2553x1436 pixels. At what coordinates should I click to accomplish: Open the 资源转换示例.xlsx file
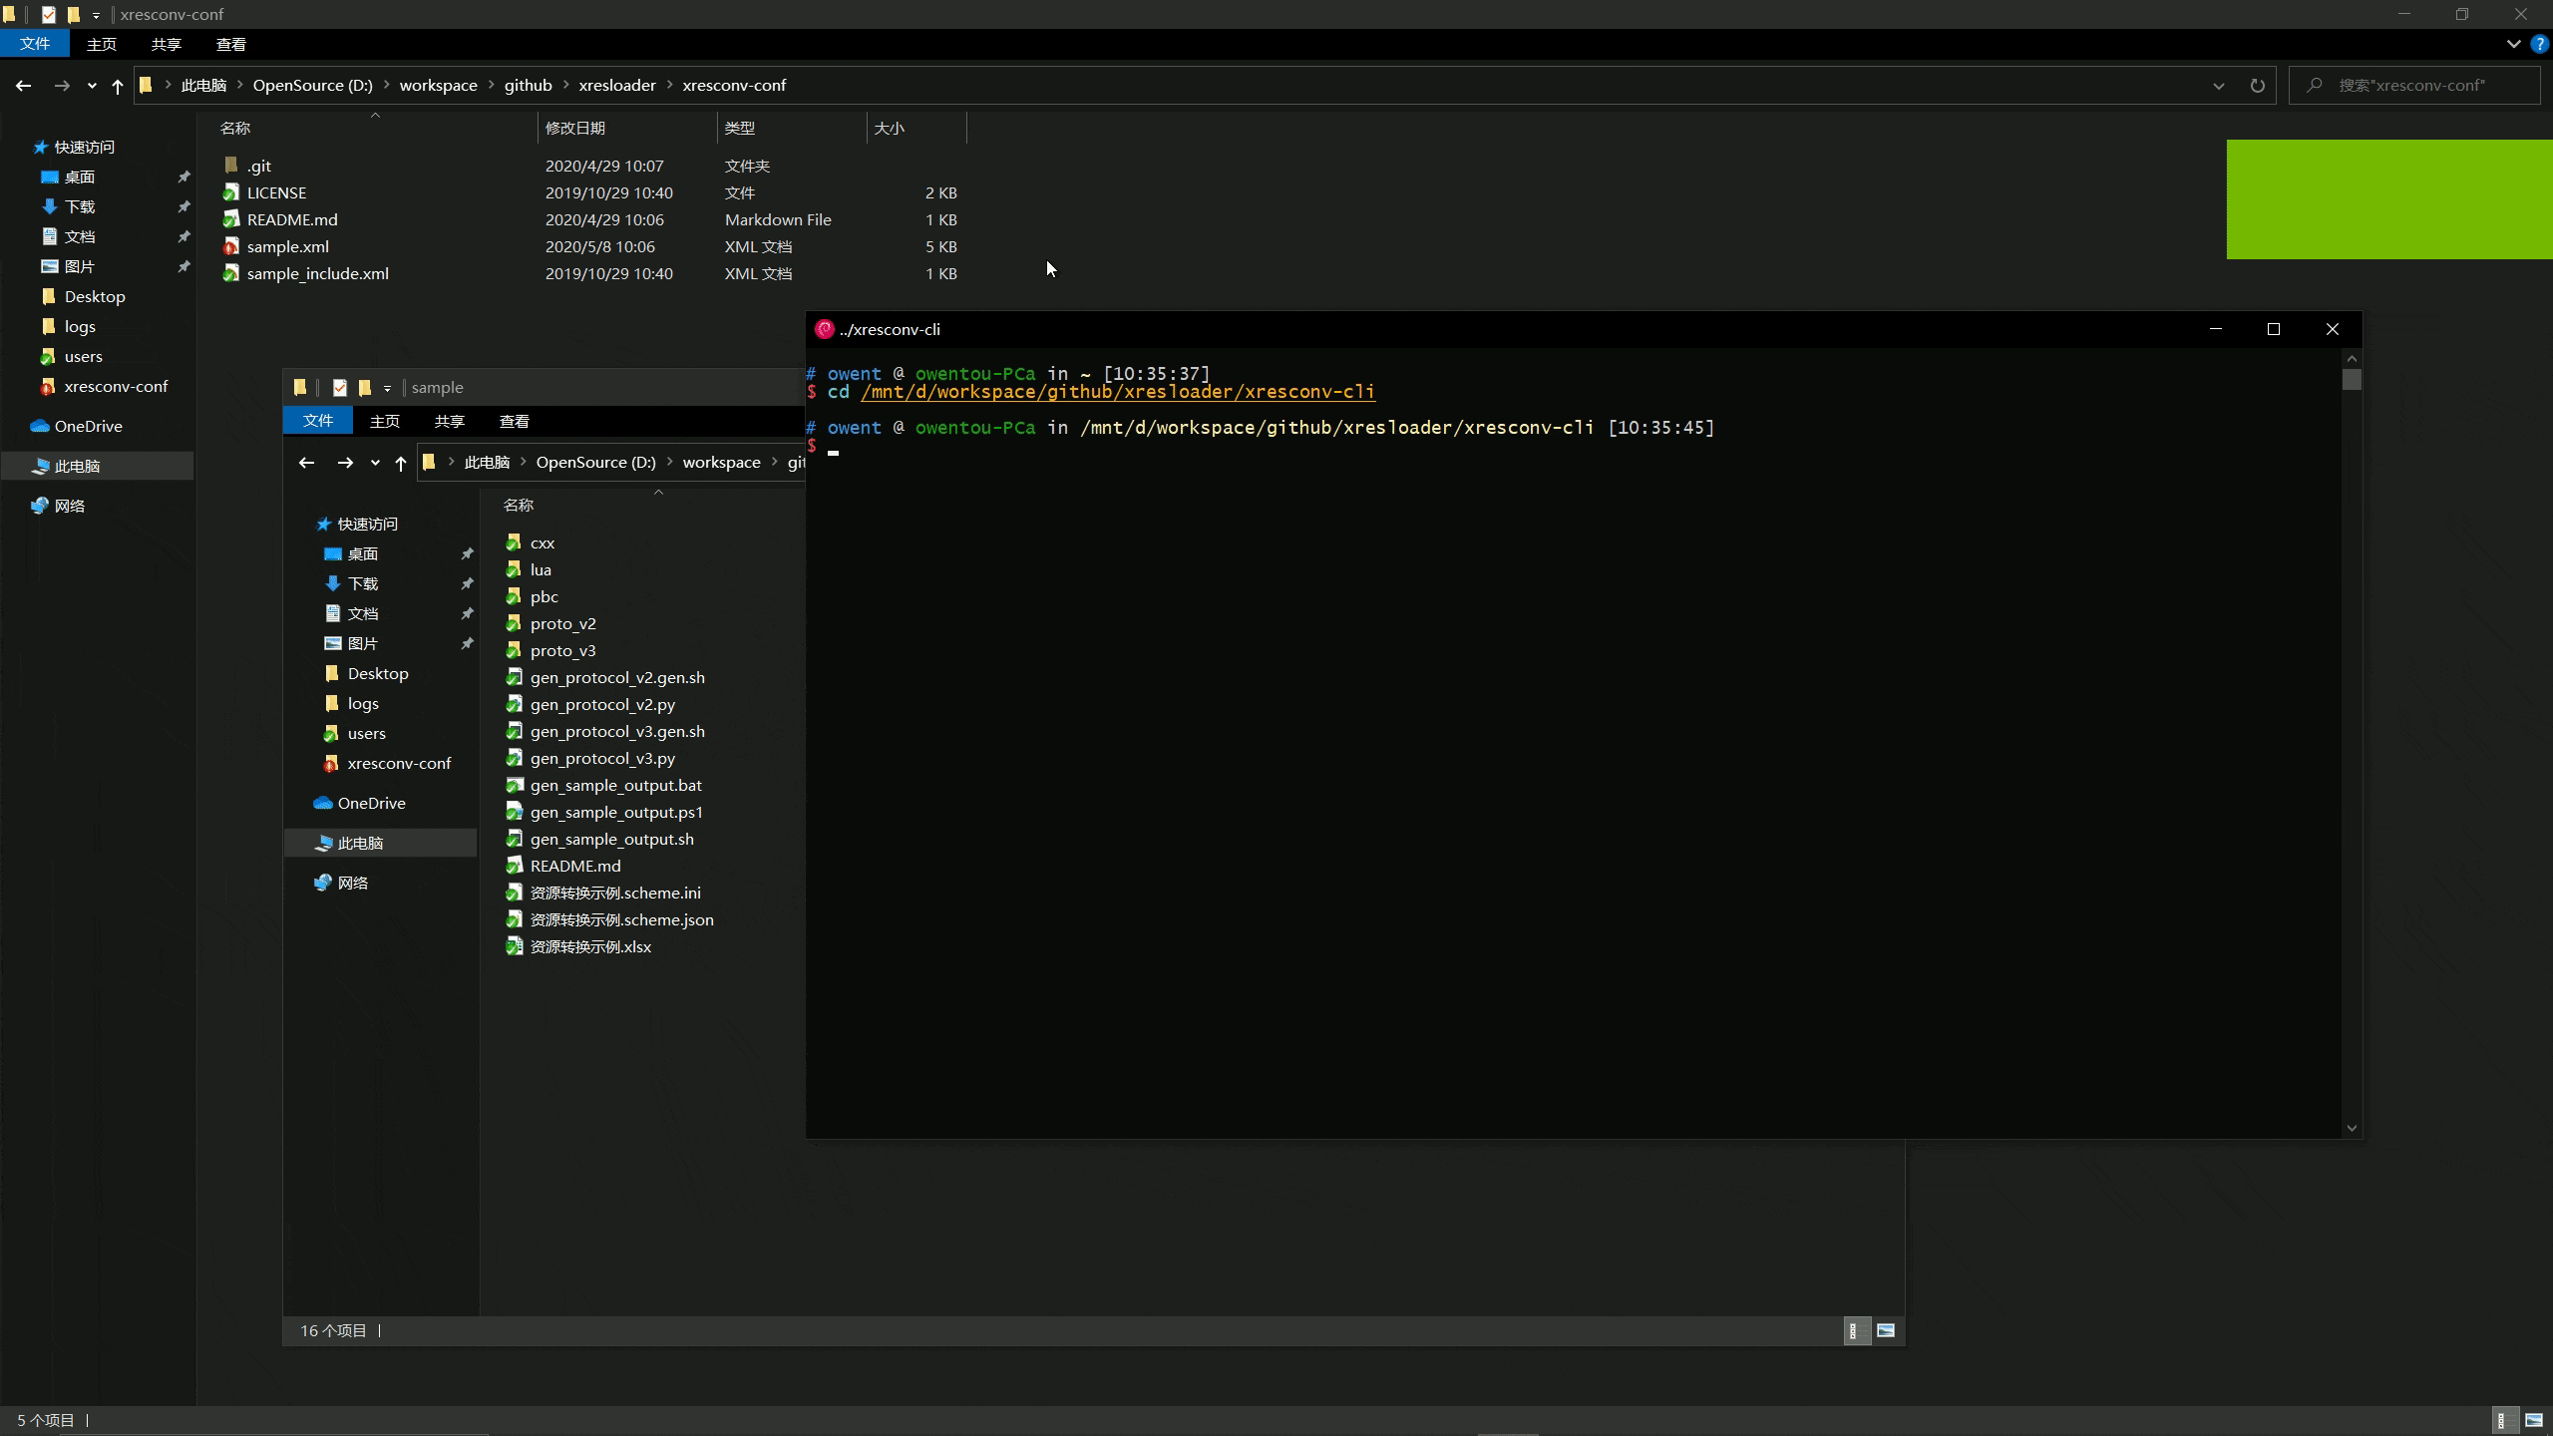[589, 947]
